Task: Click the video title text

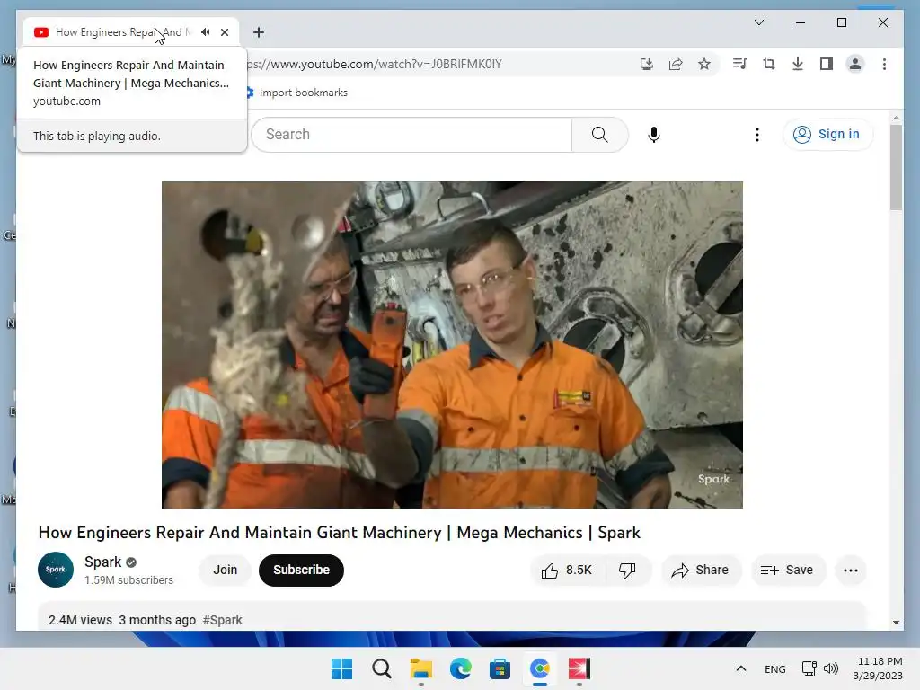Action: click(339, 532)
